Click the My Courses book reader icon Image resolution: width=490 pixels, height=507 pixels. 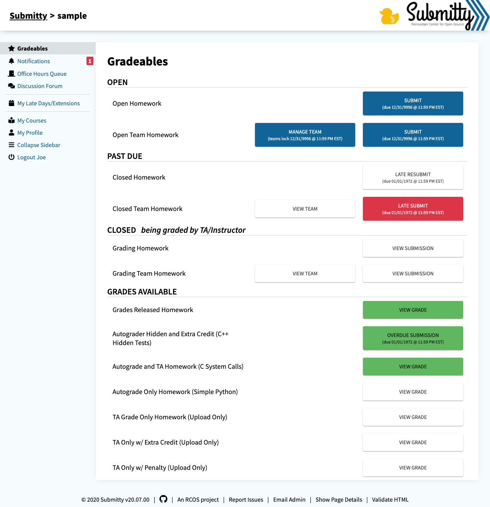click(11, 121)
